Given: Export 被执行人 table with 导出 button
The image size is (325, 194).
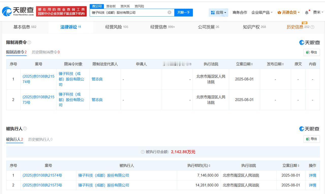Looking at the screenshot, I should pos(312,139).
